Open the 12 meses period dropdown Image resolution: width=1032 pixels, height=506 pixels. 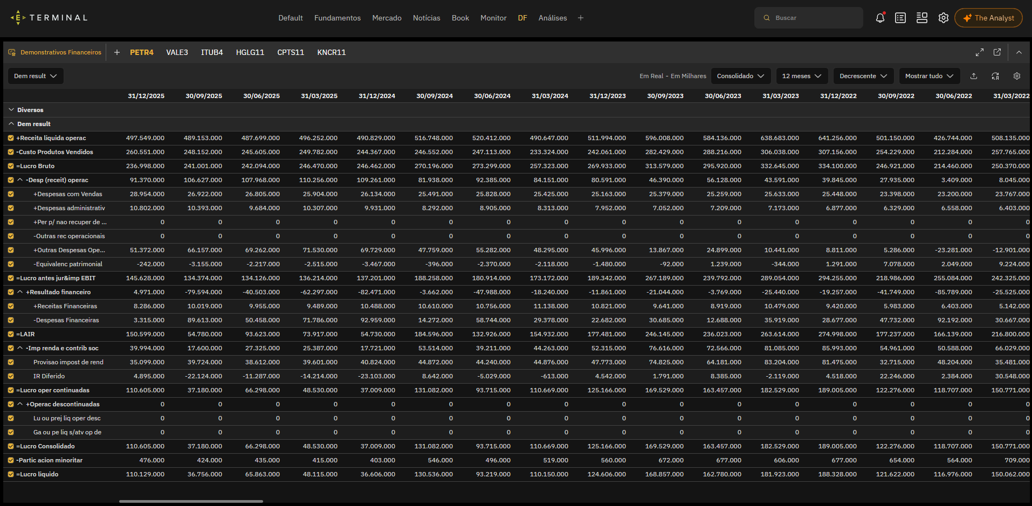pos(802,76)
